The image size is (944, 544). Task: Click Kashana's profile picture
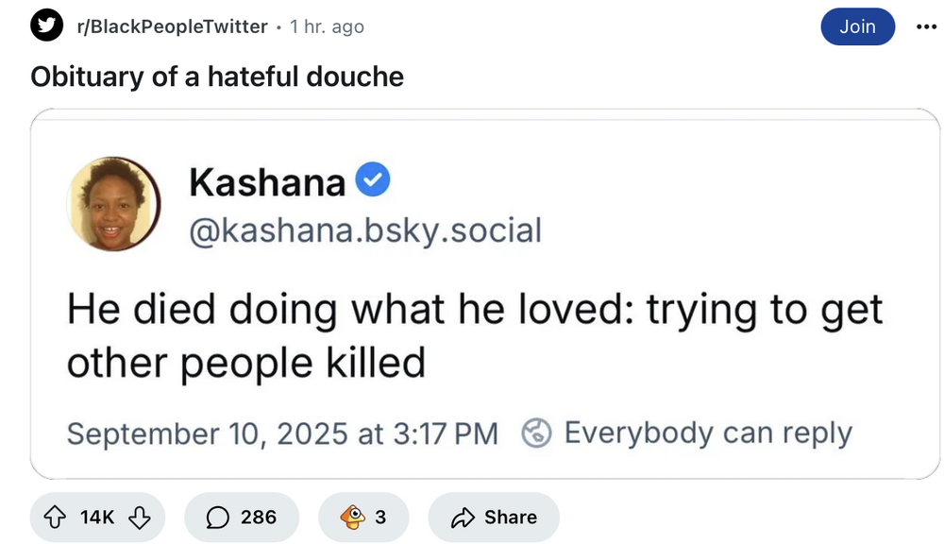(x=112, y=203)
